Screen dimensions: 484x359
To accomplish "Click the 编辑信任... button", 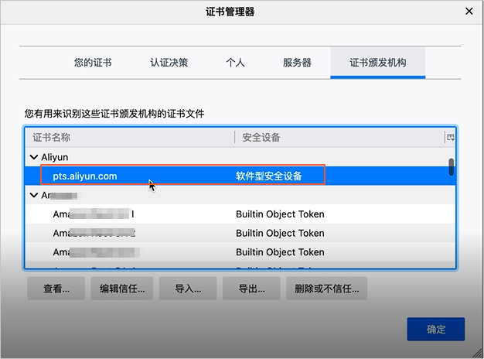I will pyautogui.click(x=122, y=289).
